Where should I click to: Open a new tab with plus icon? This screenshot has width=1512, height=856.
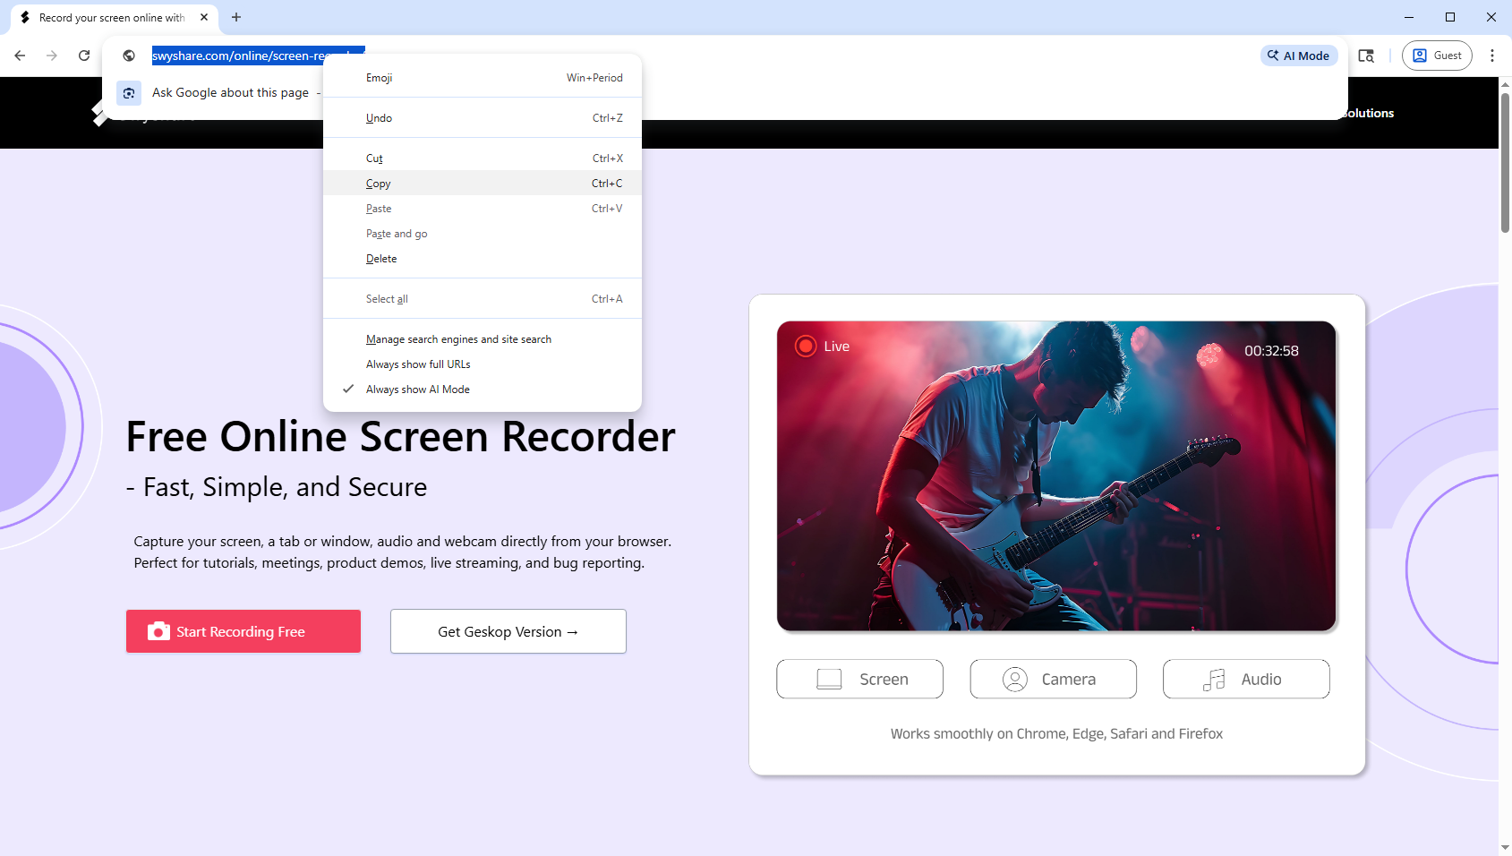(236, 17)
